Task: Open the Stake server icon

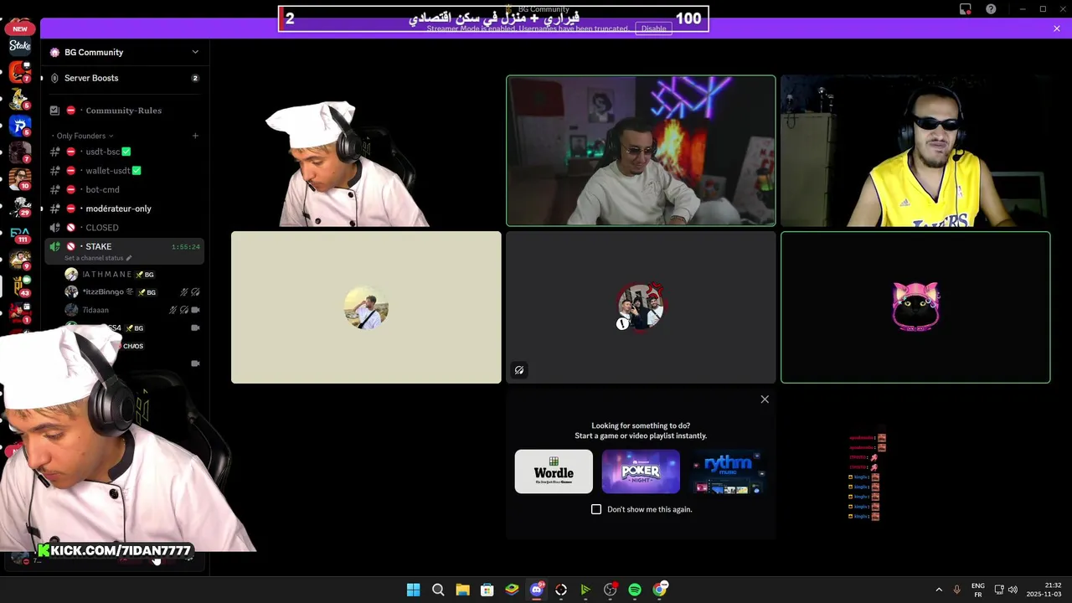Action: point(20,46)
